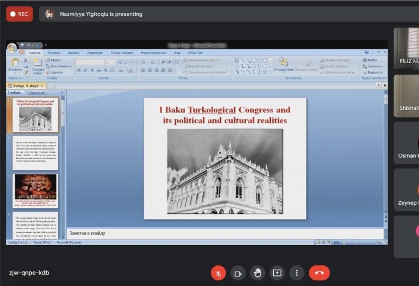Viewport: 419px width, 286px height.
Task: Switch to the Показ слайдов tab
Action: pos(122,53)
